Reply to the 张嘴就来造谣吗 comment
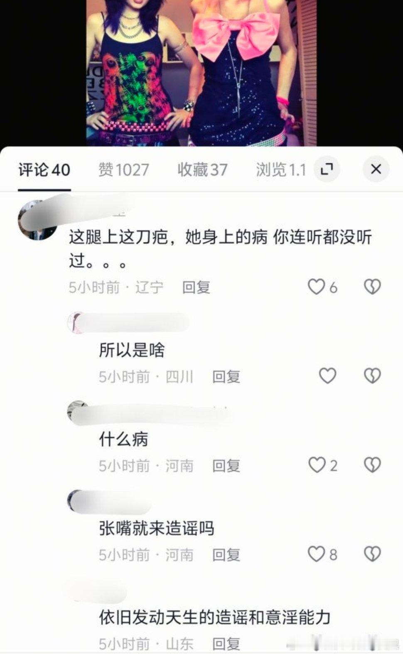The image size is (403, 654). pyautogui.click(x=226, y=555)
